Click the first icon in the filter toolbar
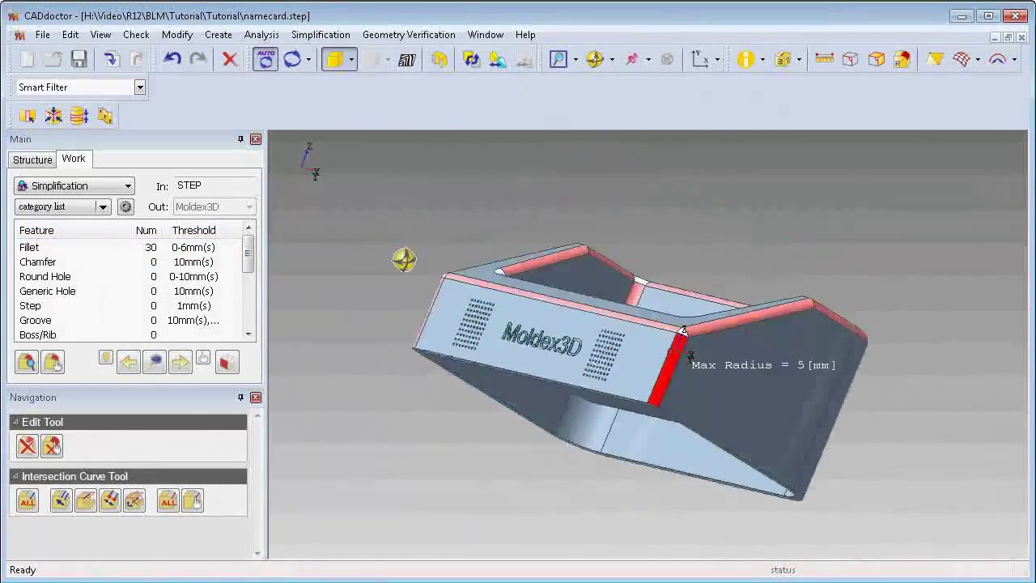The width and height of the screenshot is (1036, 583). pyautogui.click(x=28, y=116)
